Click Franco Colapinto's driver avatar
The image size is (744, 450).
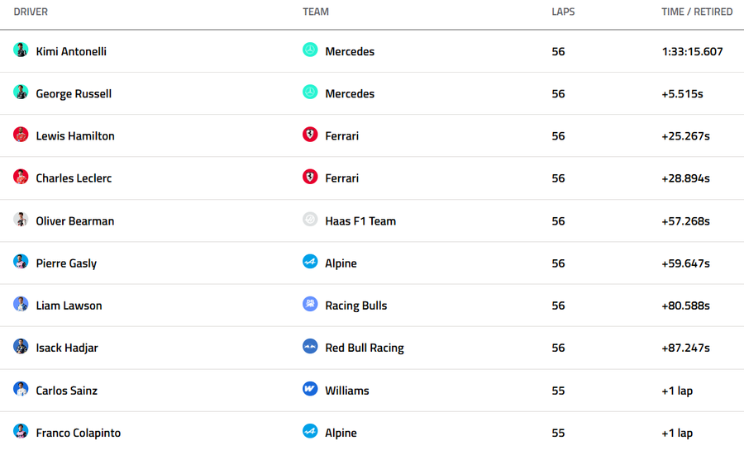(x=21, y=432)
